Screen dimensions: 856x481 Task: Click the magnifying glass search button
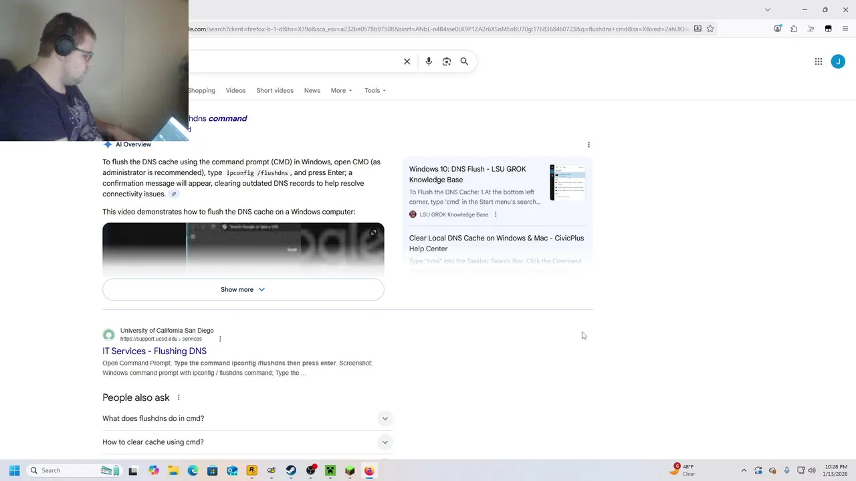click(464, 61)
